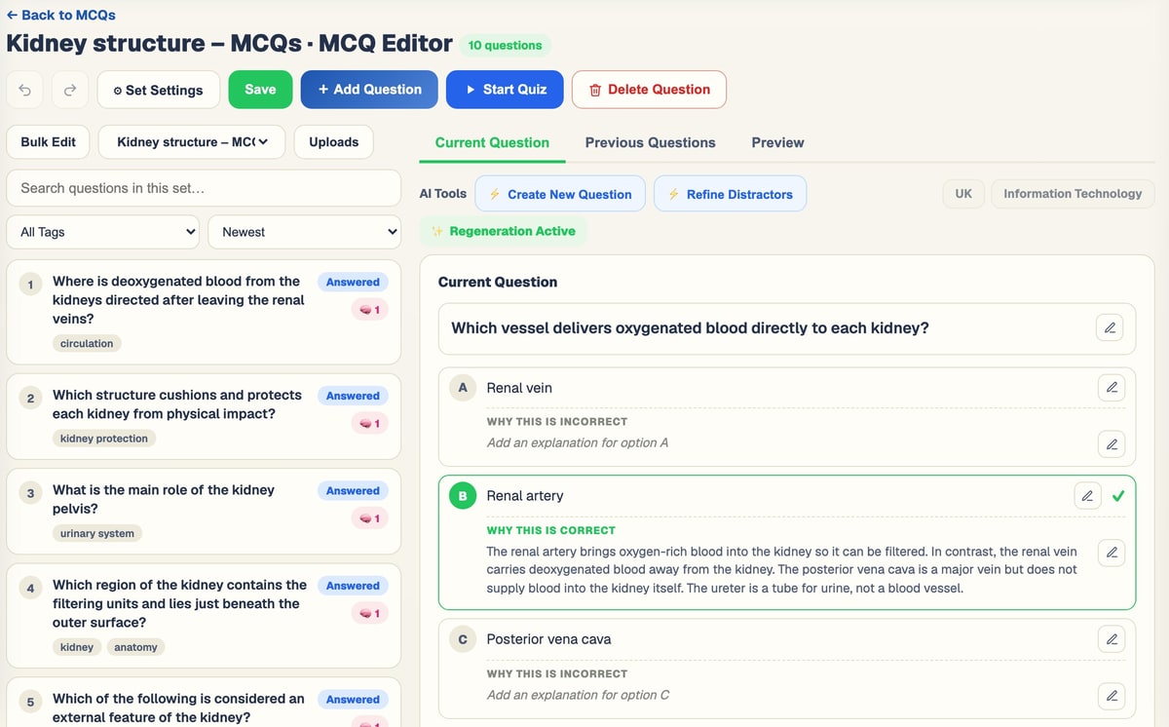
Task: Click brain count badge on question 1
Action: pos(369,310)
